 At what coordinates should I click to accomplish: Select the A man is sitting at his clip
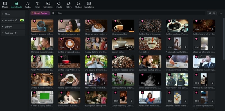click(x=42, y=97)
